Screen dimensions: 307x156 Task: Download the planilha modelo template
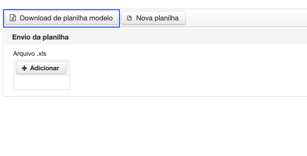click(x=62, y=18)
